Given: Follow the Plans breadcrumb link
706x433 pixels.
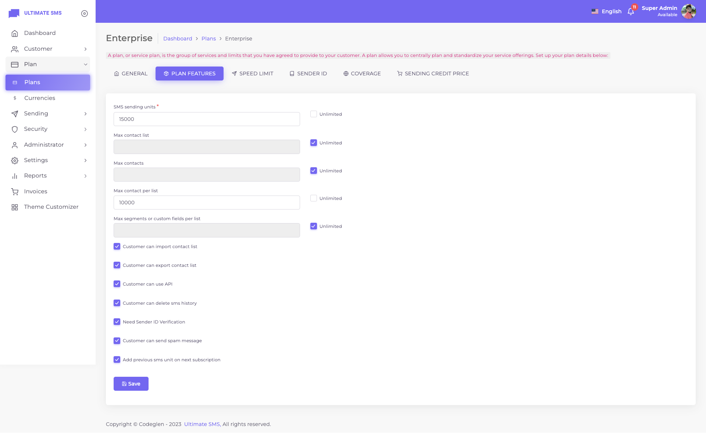Looking at the screenshot, I should click(208, 39).
